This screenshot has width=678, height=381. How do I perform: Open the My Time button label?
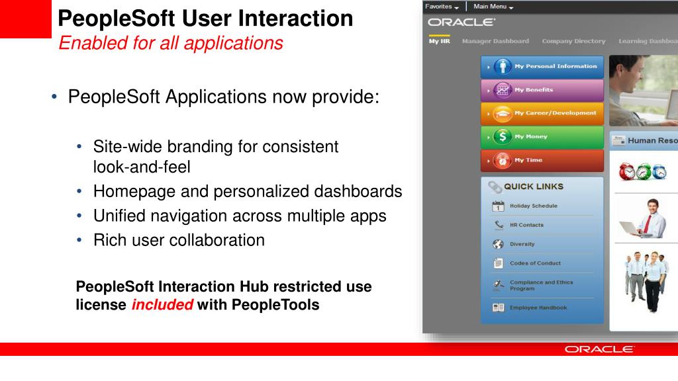click(x=528, y=160)
